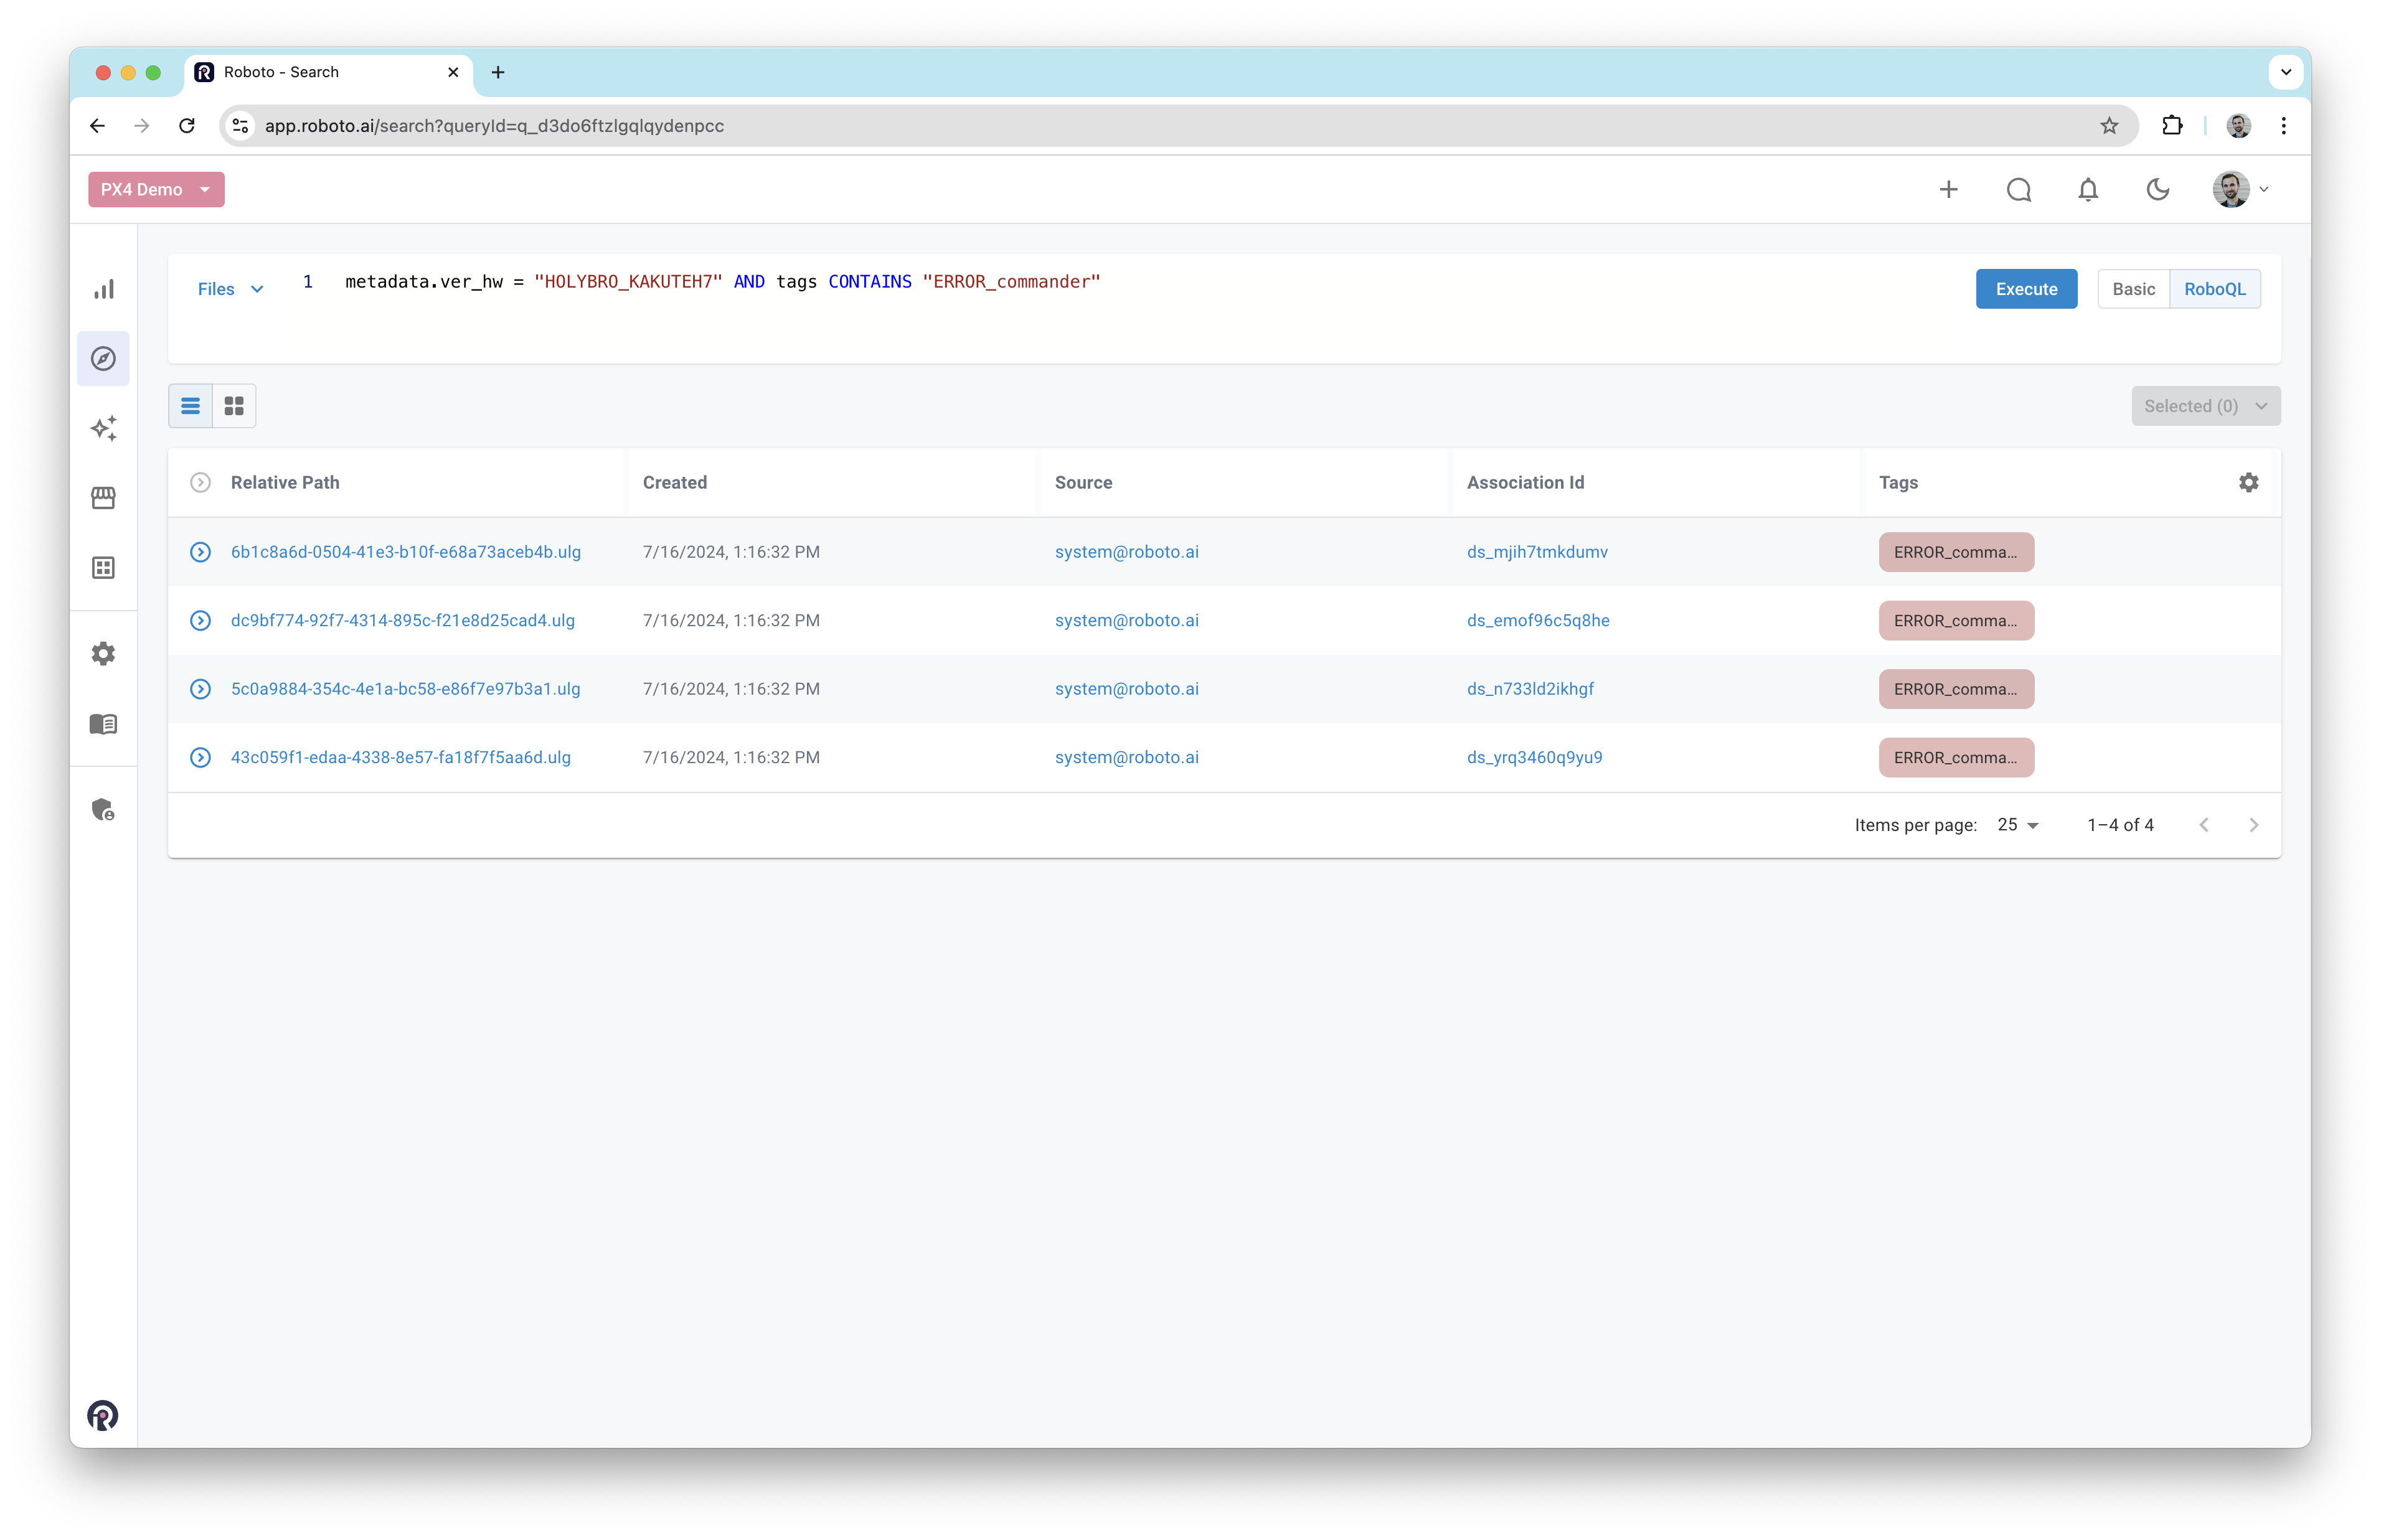
Task: Open the items per page dropdown
Action: tap(2017, 825)
